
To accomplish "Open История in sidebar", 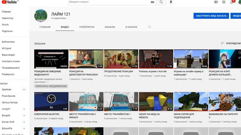I will coord(6,48).
